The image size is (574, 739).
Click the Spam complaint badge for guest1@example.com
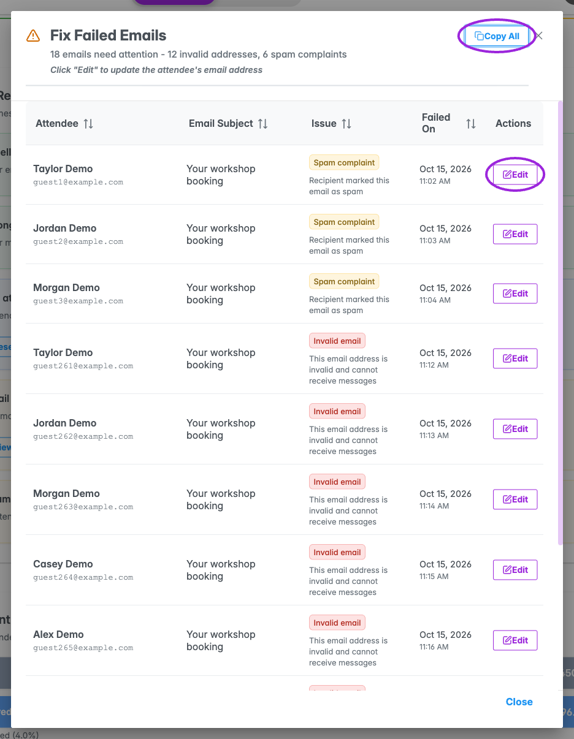coord(344,163)
